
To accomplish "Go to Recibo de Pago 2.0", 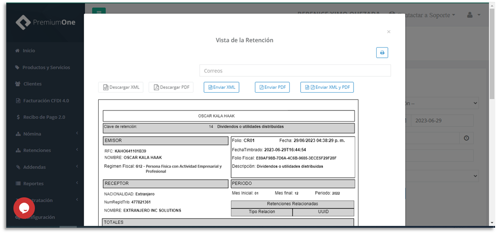I will click(x=44, y=117).
